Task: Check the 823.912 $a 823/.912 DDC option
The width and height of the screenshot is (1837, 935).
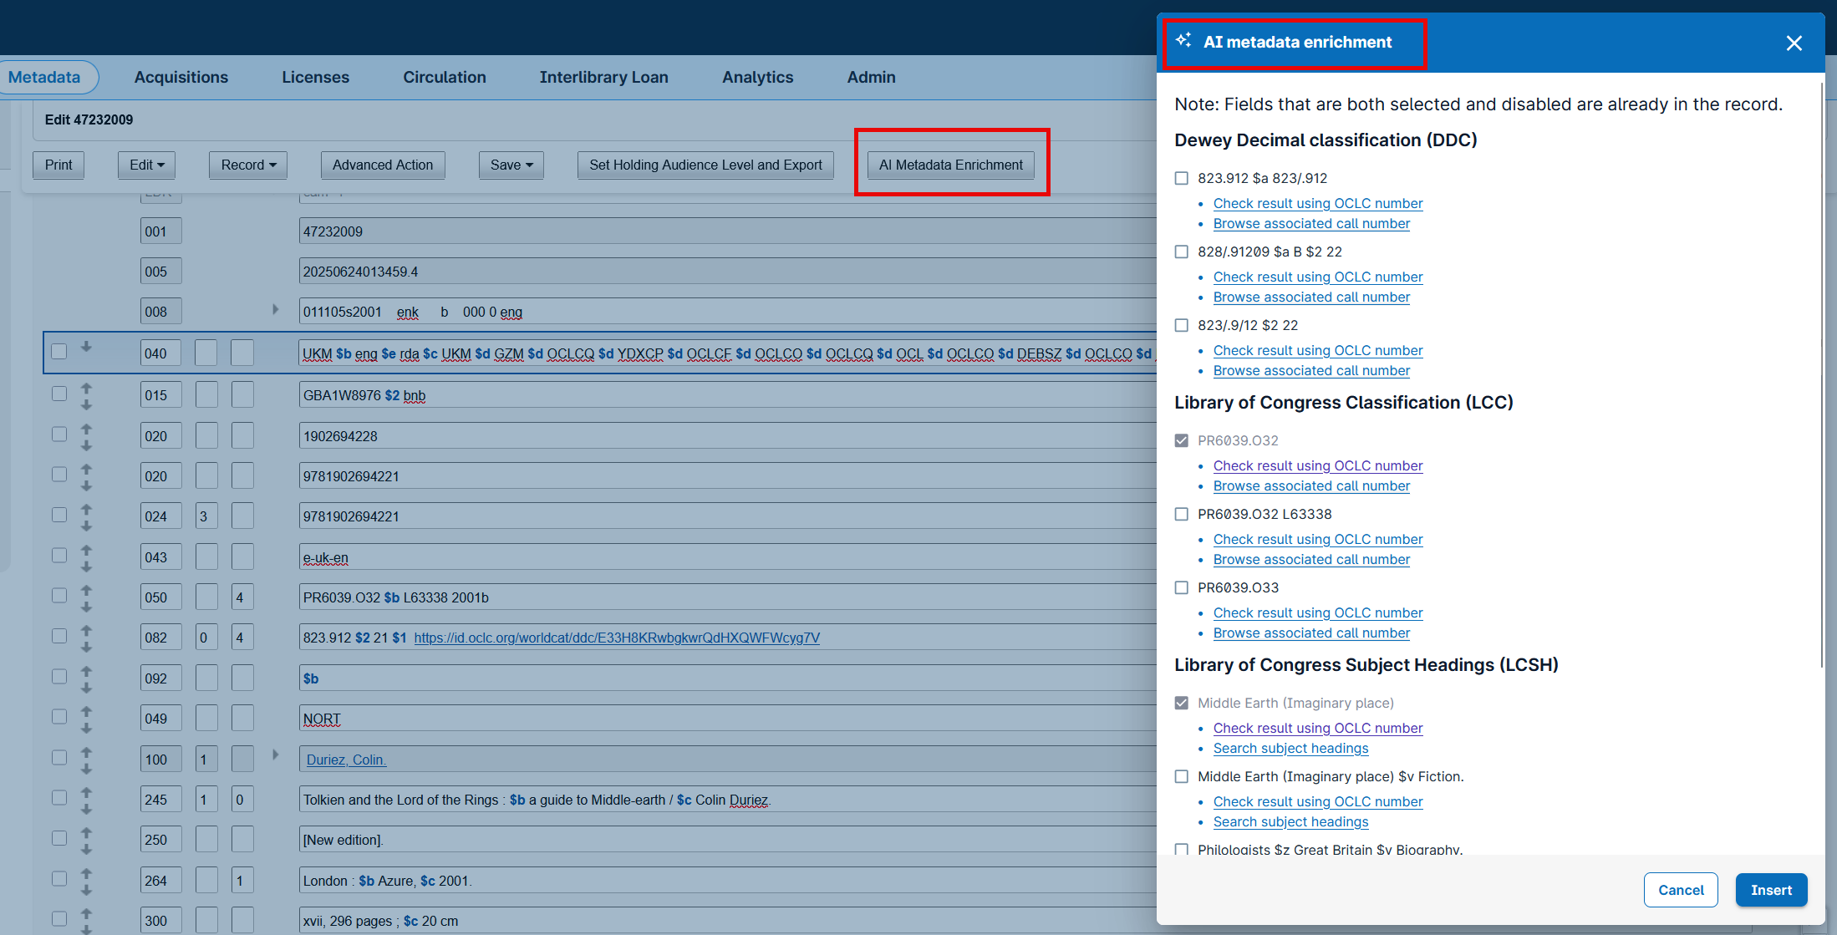Action: click(x=1181, y=178)
